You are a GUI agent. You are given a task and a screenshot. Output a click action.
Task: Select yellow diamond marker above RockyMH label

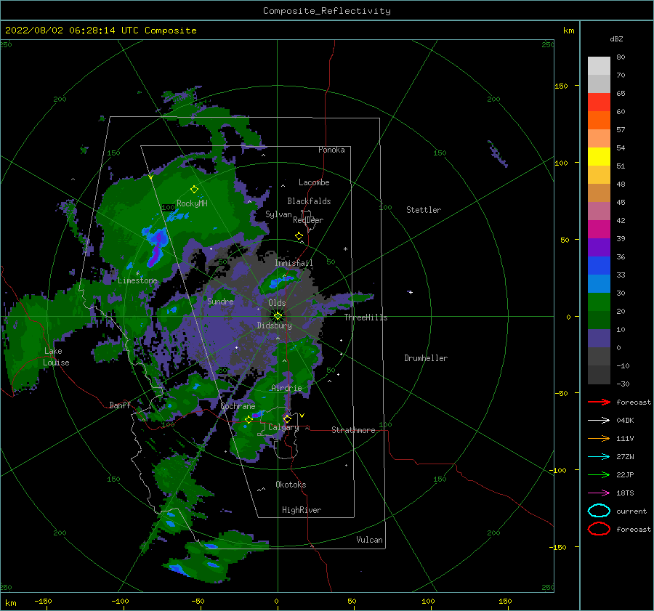click(194, 190)
